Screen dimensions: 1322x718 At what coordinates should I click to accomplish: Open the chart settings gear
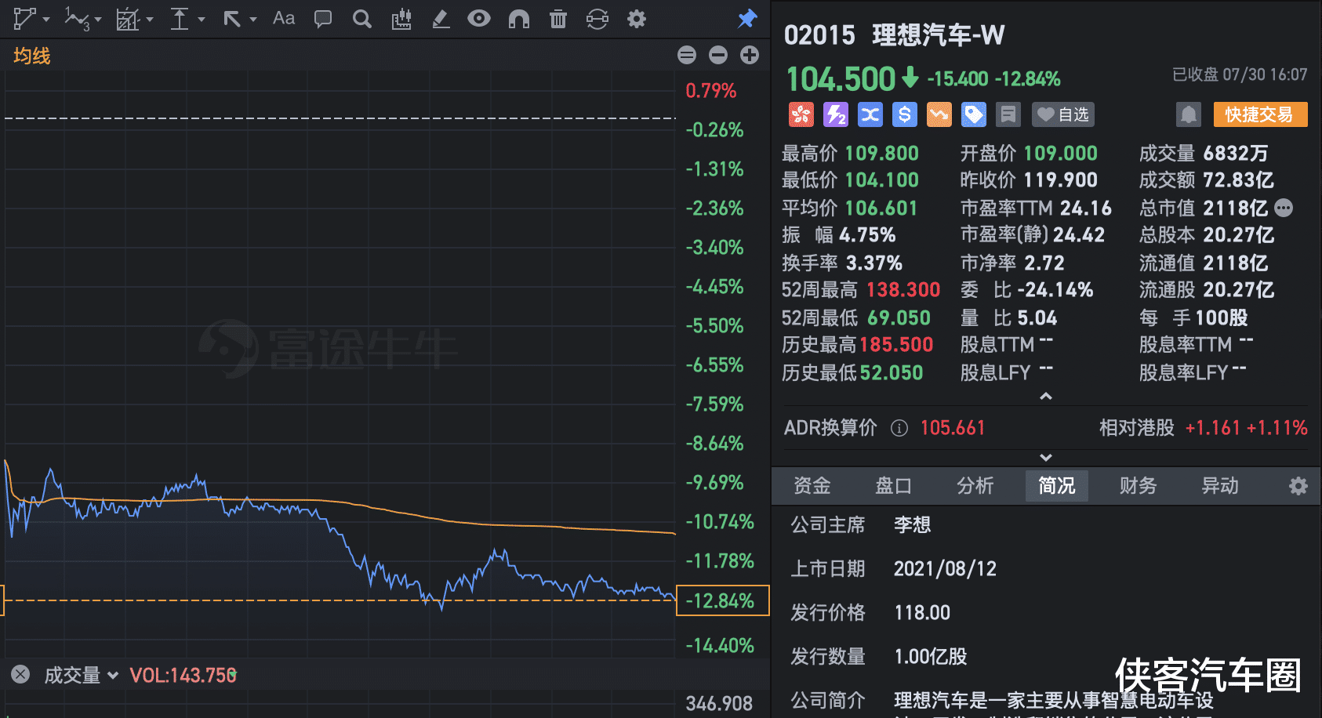point(637,19)
